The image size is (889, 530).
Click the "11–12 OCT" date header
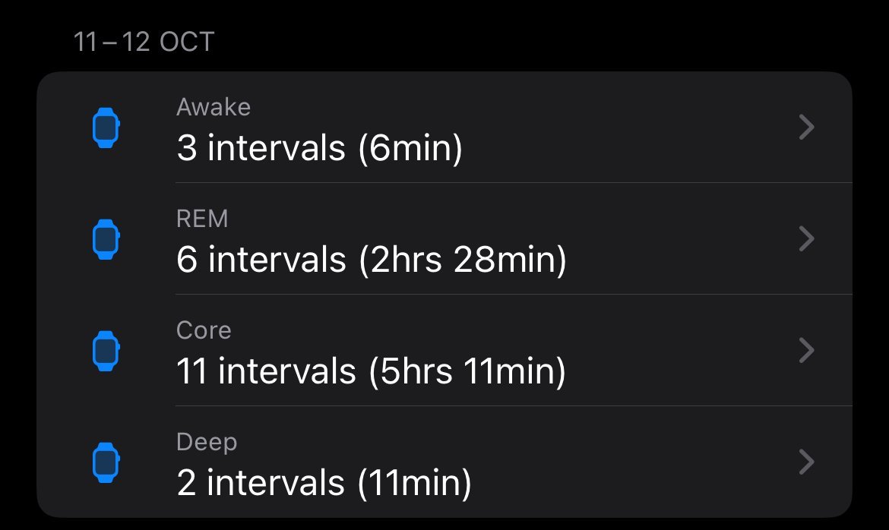144,42
